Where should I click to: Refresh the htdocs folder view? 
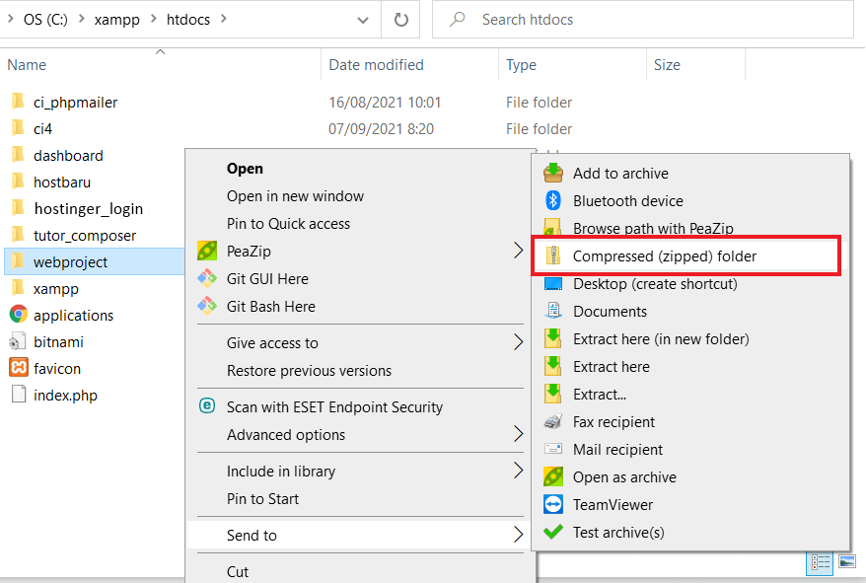pyautogui.click(x=401, y=19)
